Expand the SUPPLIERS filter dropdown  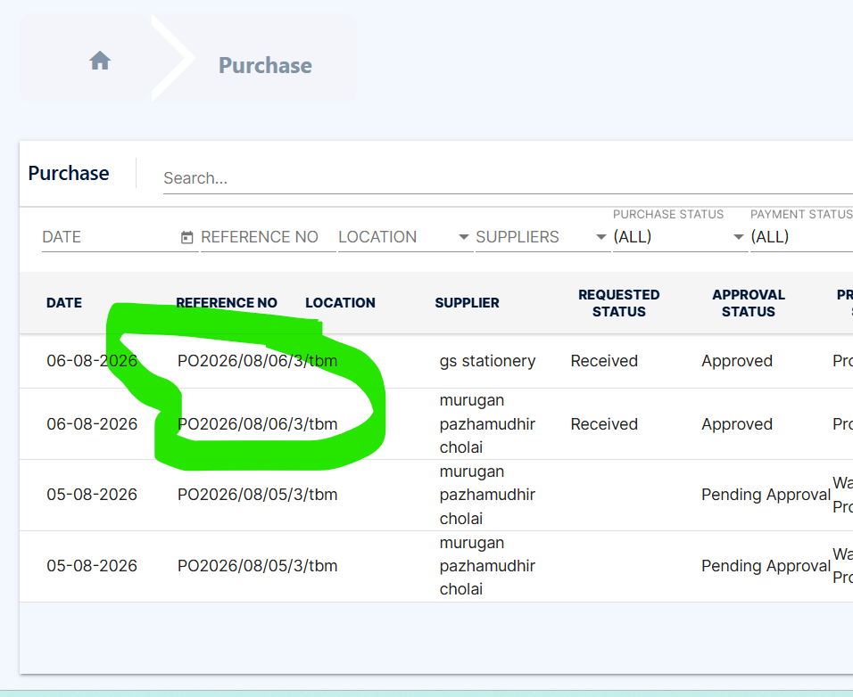click(542, 237)
